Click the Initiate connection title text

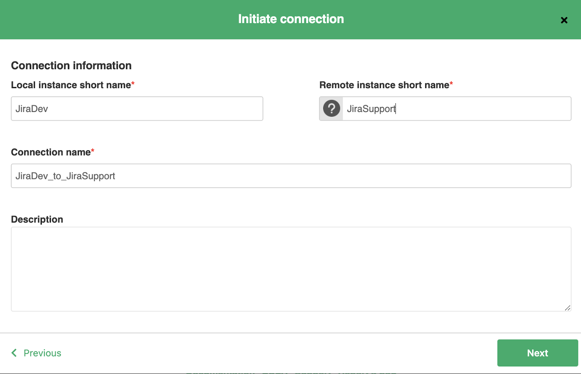291,19
